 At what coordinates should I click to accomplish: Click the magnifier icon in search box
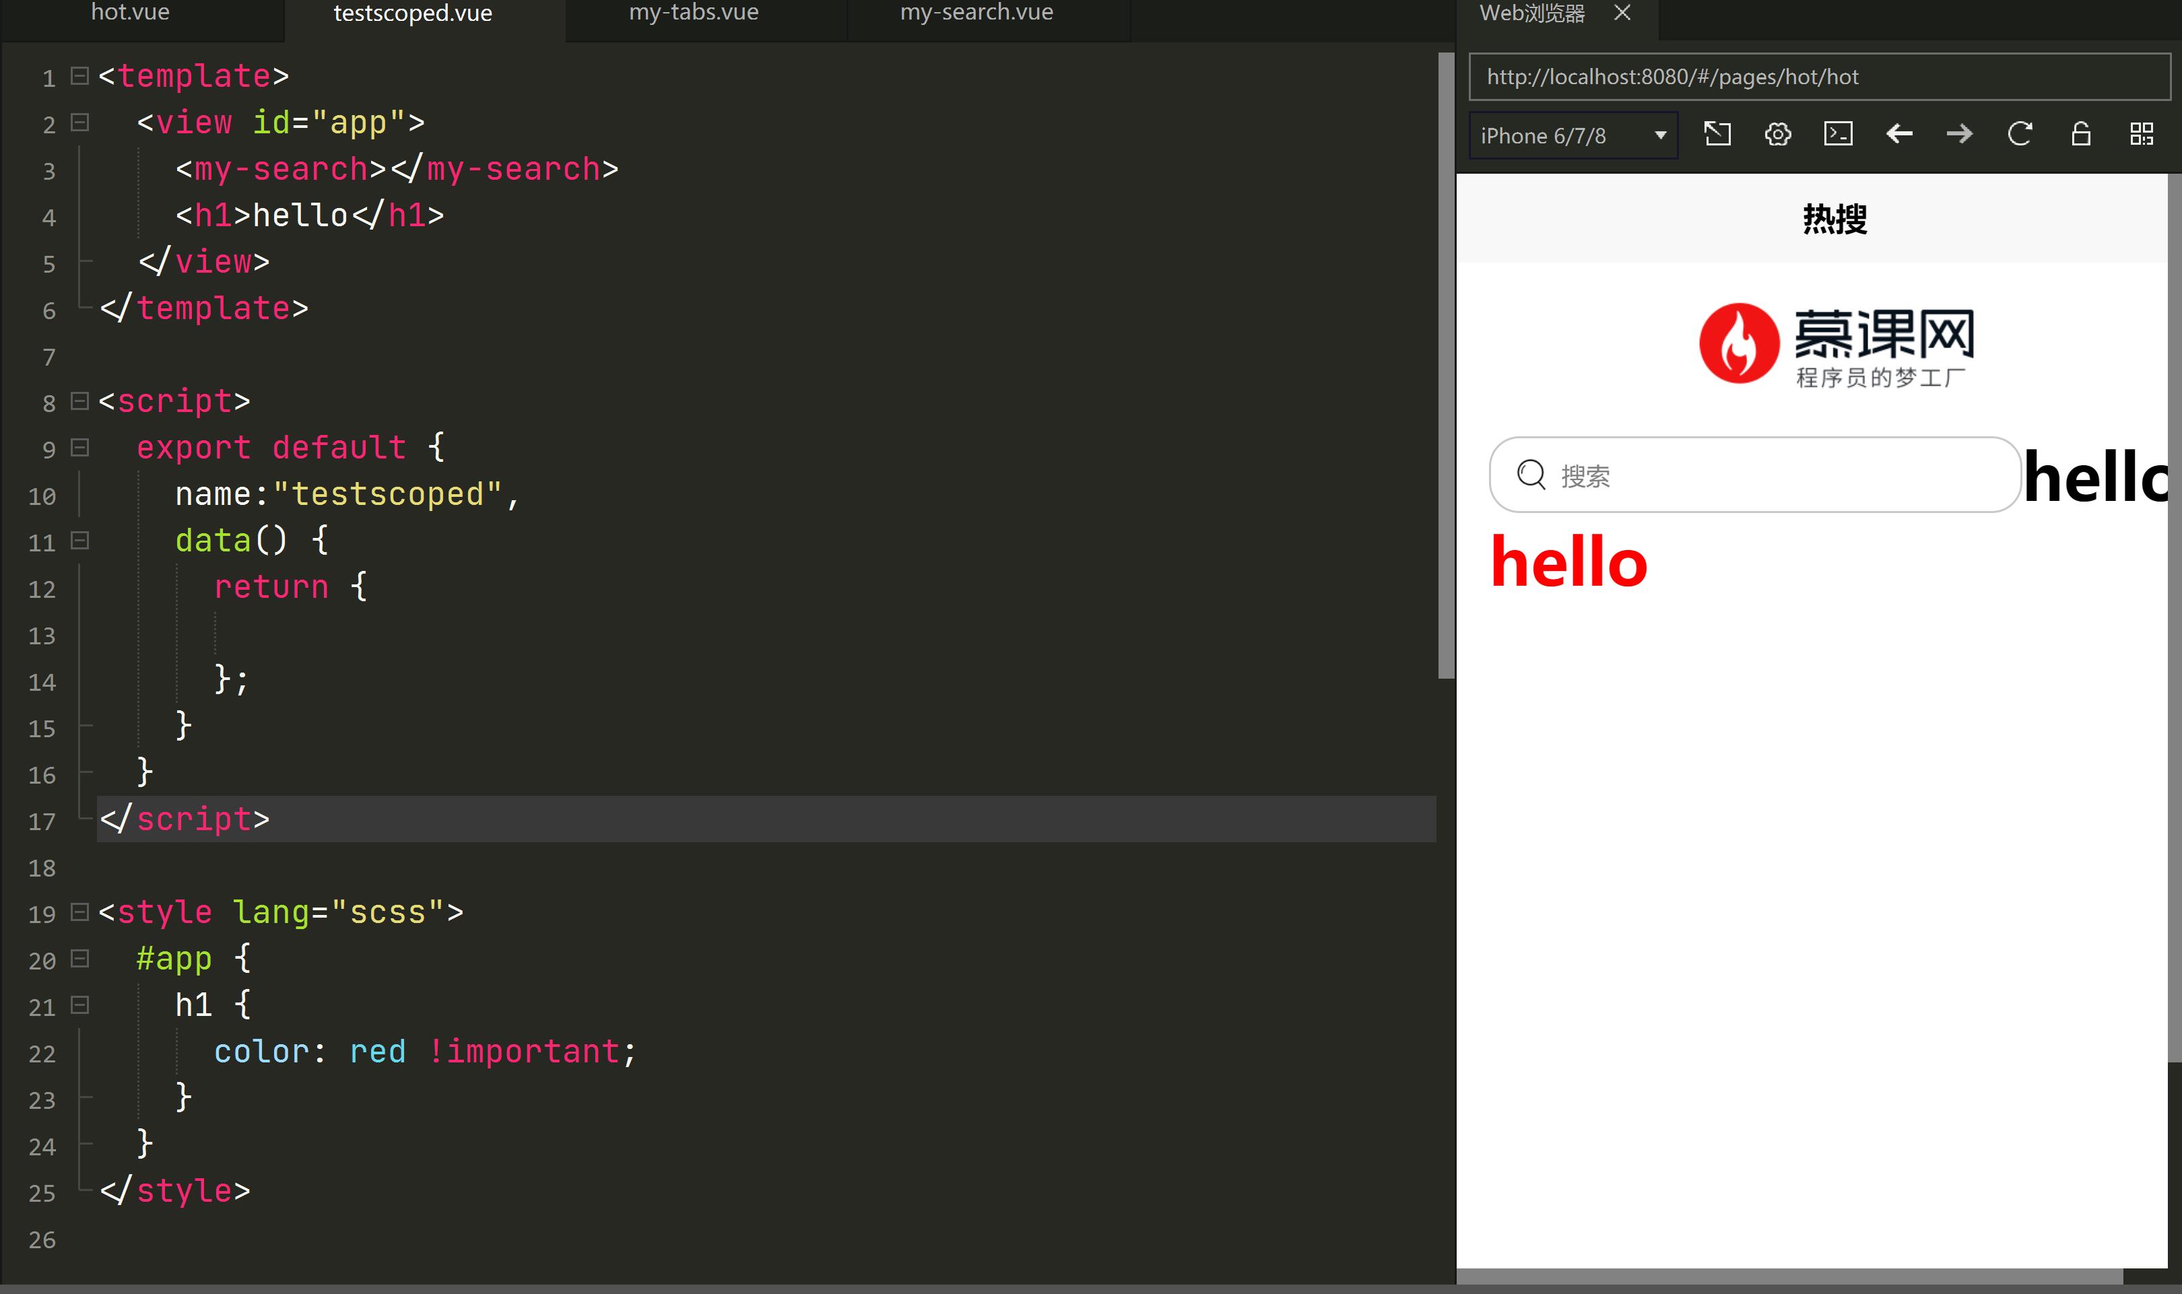point(1531,475)
